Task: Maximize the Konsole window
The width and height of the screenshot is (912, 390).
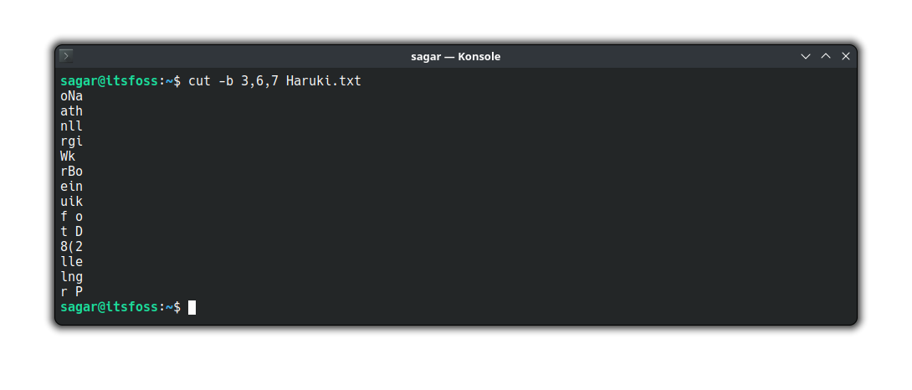Action: point(826,56)
